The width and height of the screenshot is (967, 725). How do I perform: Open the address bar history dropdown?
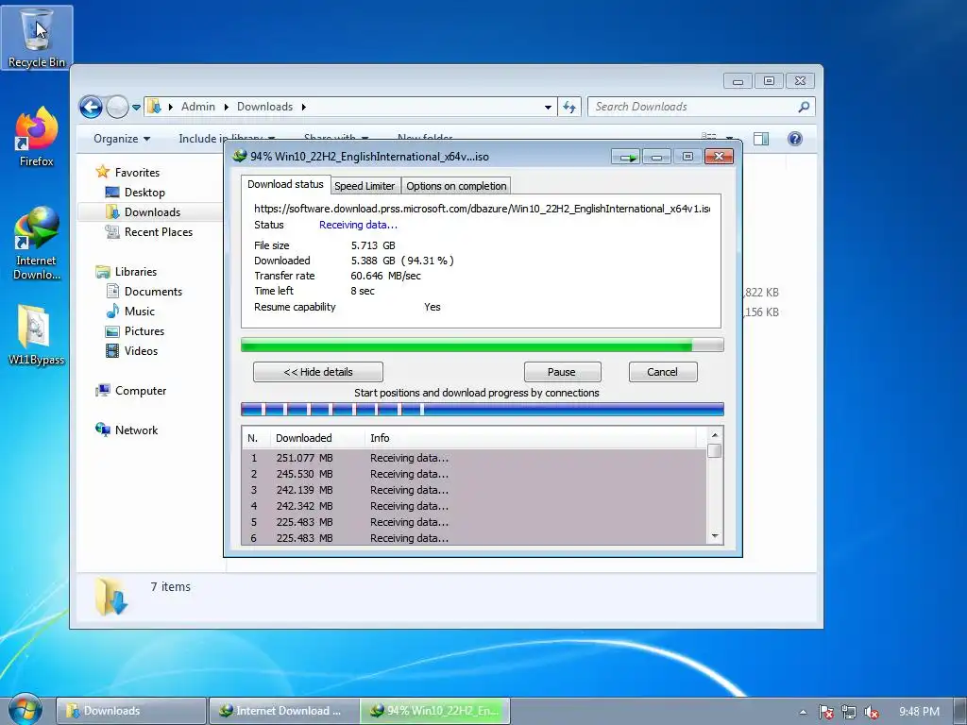(x=548, y=108)
